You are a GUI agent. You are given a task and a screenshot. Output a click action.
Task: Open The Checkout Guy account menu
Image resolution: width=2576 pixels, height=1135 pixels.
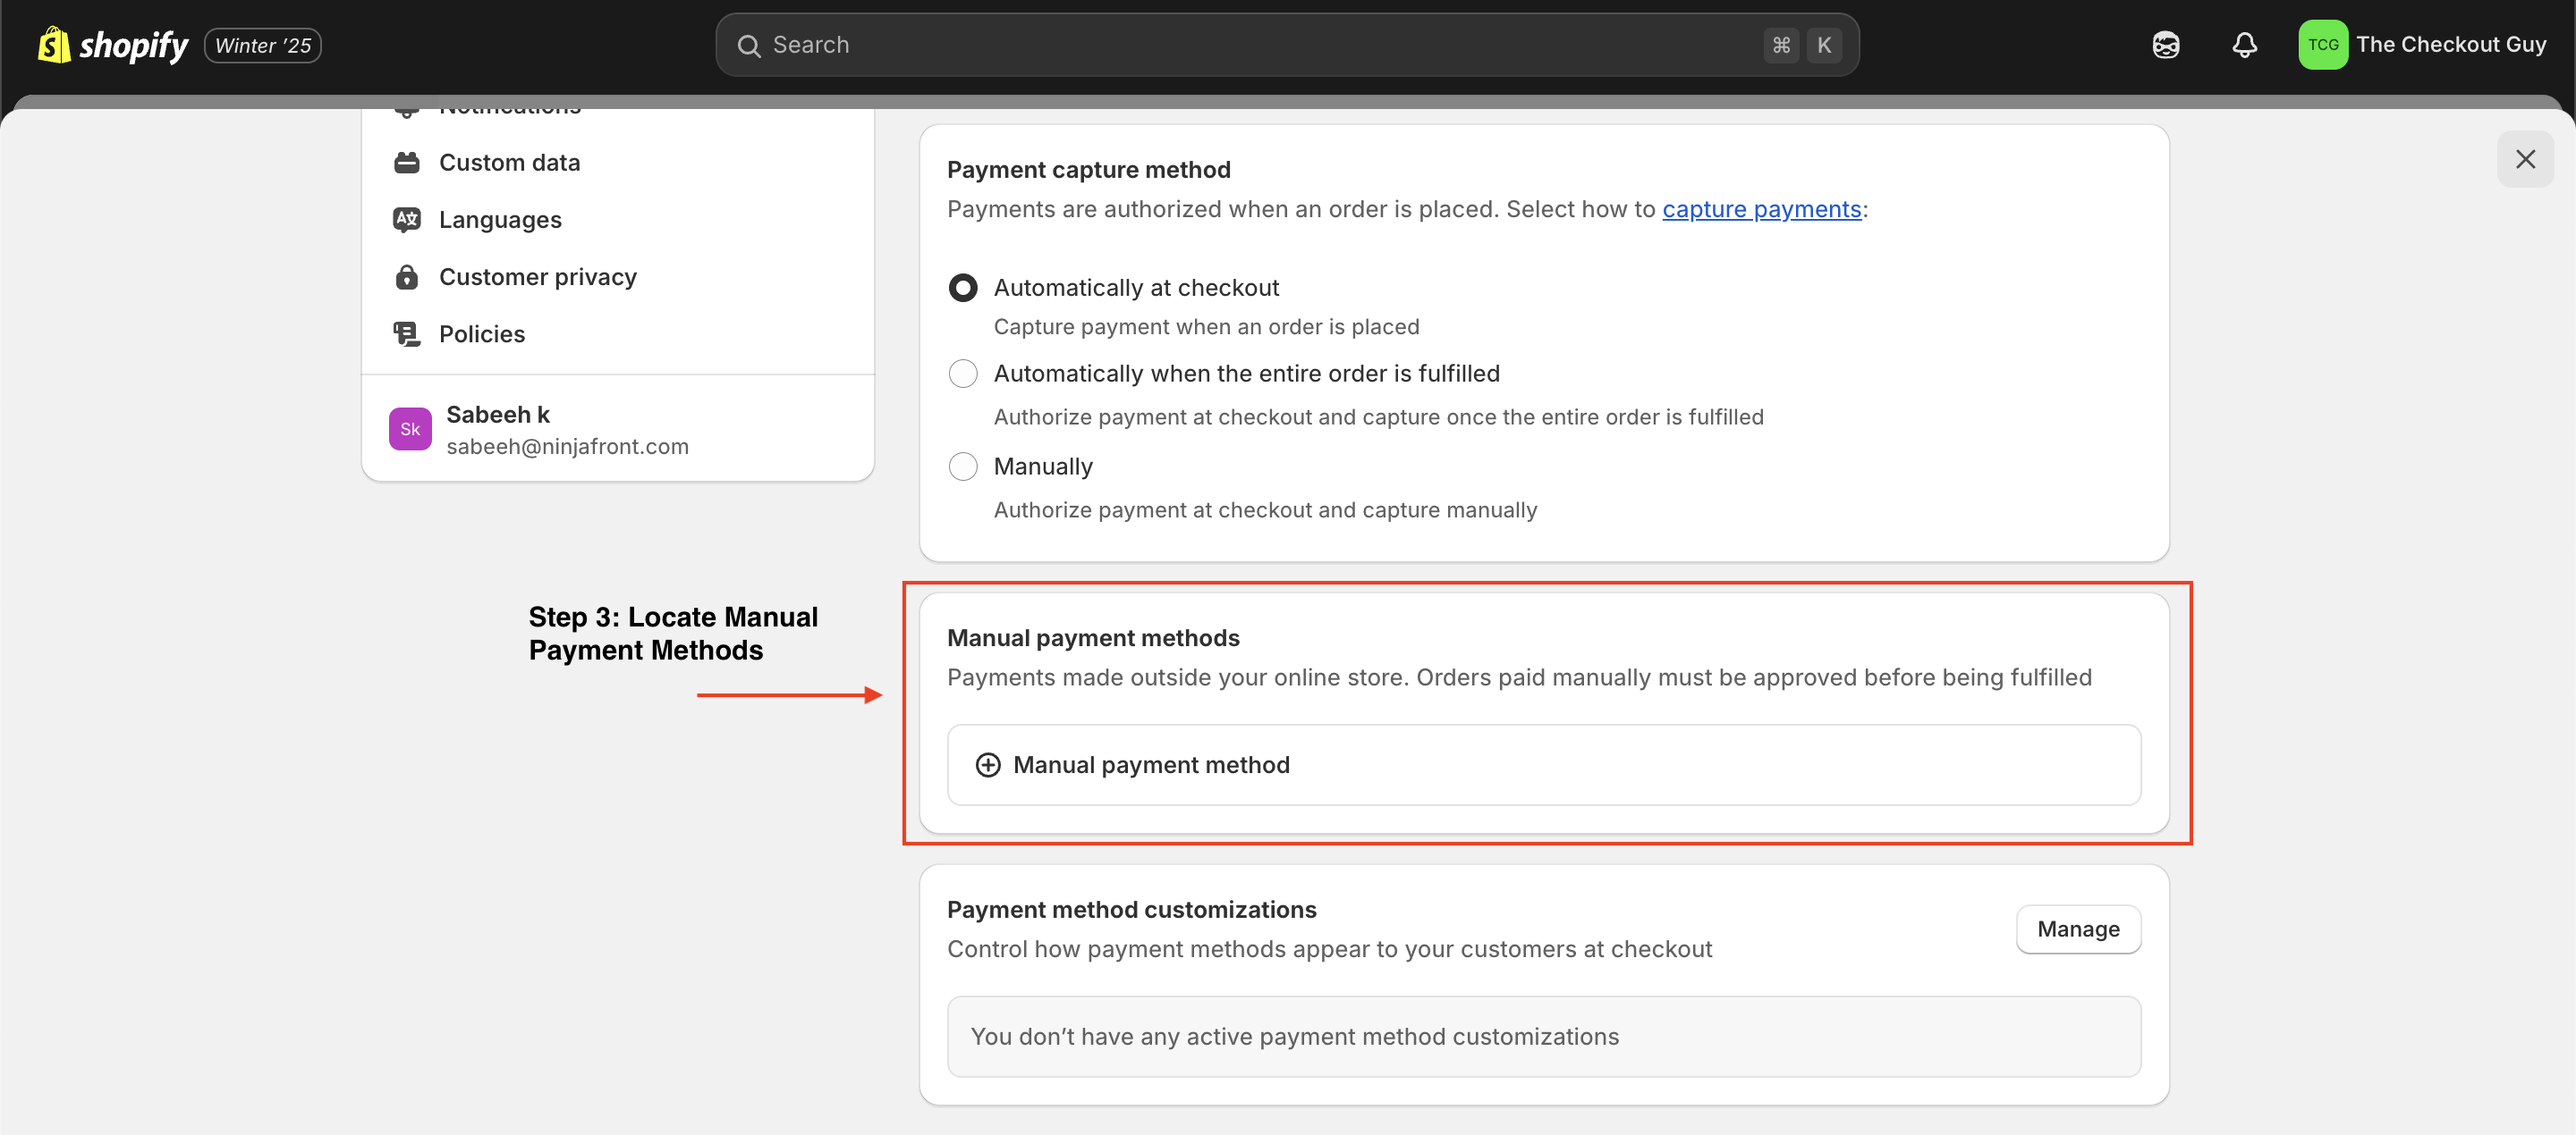click(x=2450, y=45)
